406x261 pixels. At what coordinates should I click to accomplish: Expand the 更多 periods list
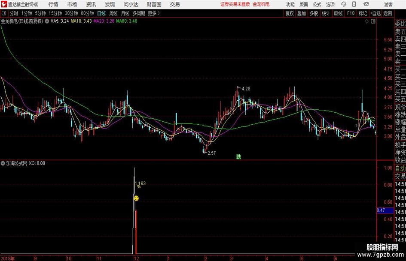(154, 13)
